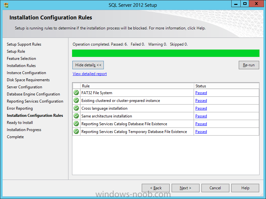266x199 pixels.
Task: Click the SQL Server Setup title bar icon
Action: pyautogui.click(x=6, y=5)
